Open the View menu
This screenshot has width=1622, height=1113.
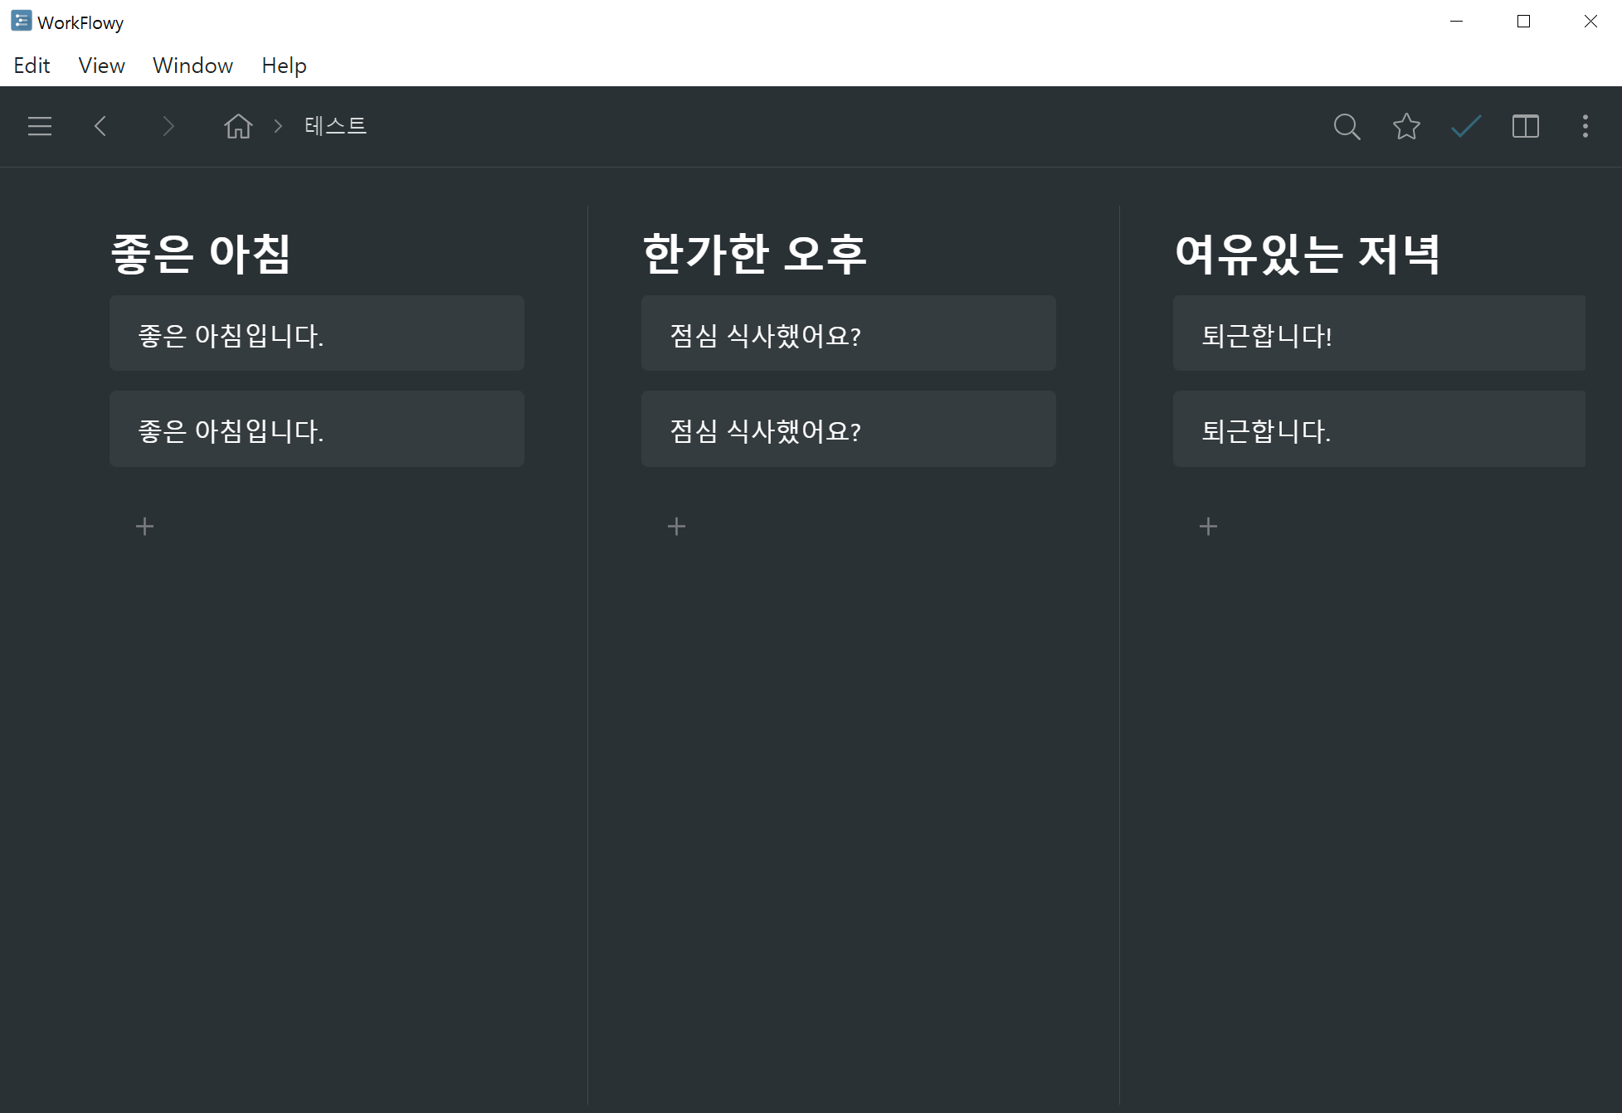(x=101, y=66)
